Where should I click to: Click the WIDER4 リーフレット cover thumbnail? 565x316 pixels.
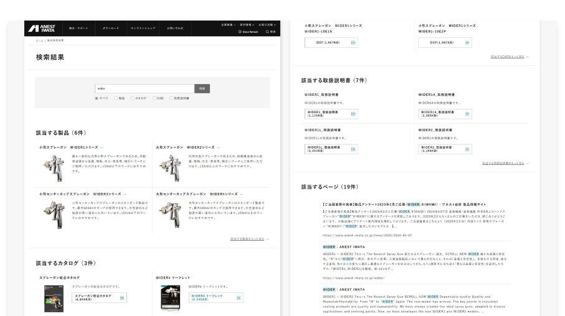click(x=171, y=298)
